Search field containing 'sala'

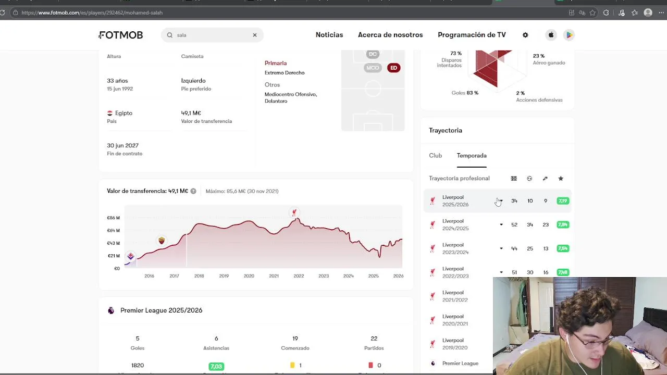coord(212,35)
